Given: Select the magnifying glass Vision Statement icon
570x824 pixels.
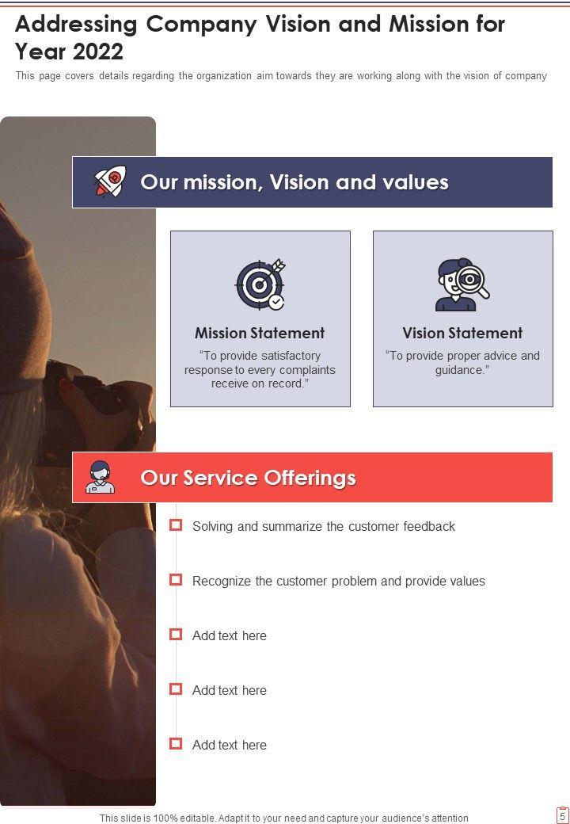Looking at the screenshot, I should (462, 284).
